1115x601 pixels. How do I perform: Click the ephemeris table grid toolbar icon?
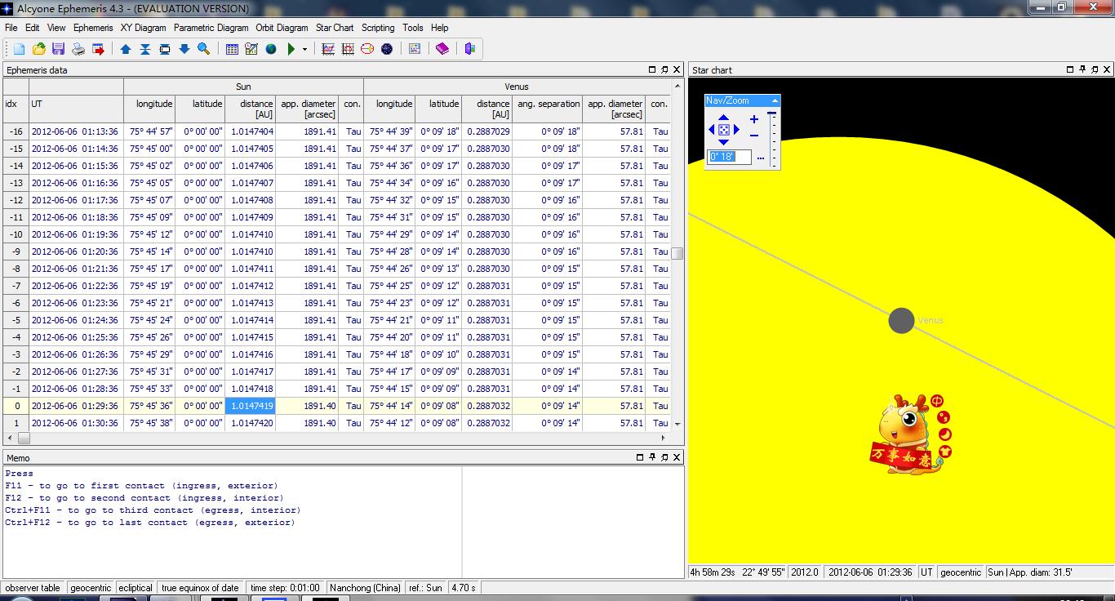[232, 49]
